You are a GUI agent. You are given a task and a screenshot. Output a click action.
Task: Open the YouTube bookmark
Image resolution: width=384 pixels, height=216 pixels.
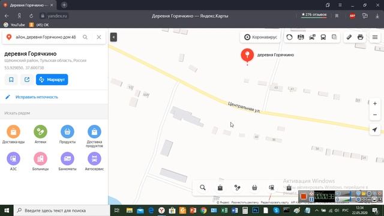pos(14,25)
